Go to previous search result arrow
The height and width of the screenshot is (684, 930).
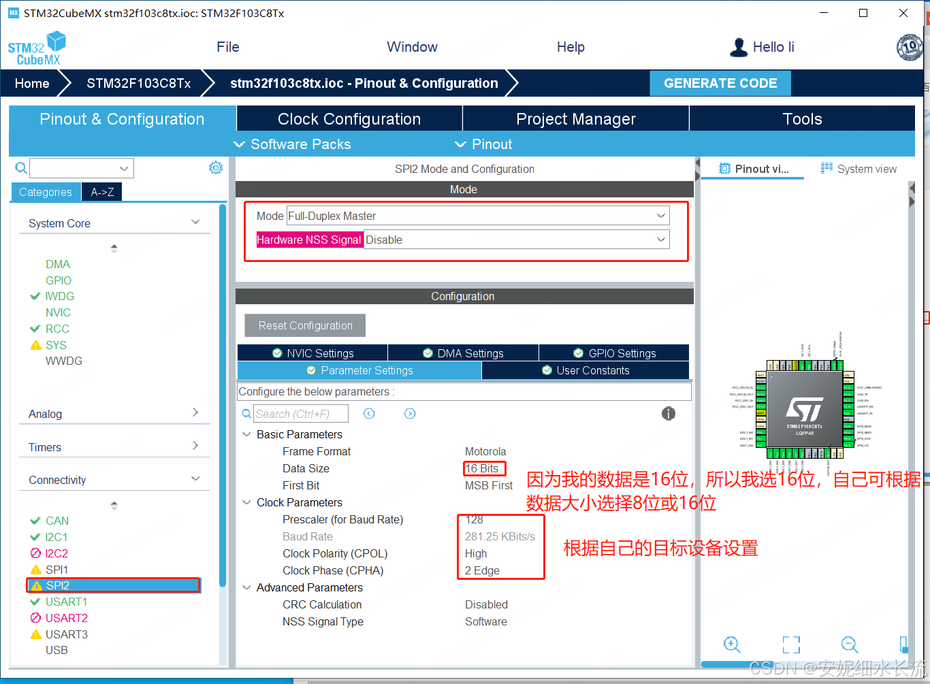point(369,413)
